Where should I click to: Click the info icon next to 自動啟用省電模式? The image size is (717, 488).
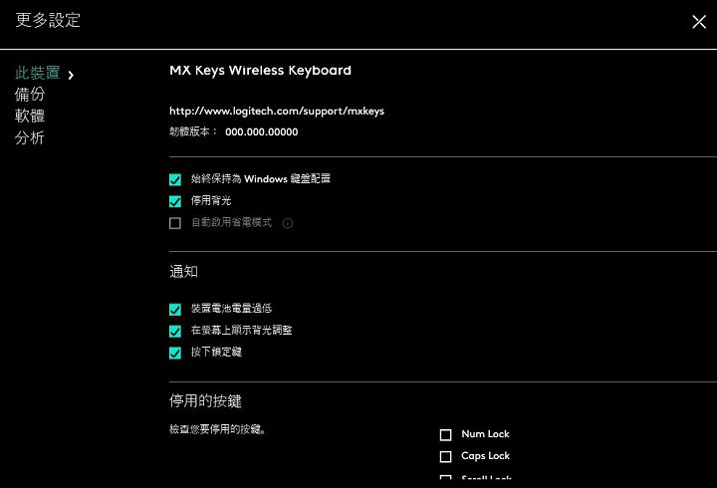(287, 223)
